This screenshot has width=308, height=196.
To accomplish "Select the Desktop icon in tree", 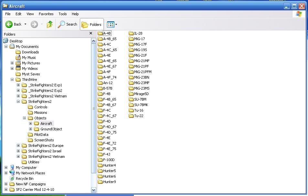I will pos(6,41).
